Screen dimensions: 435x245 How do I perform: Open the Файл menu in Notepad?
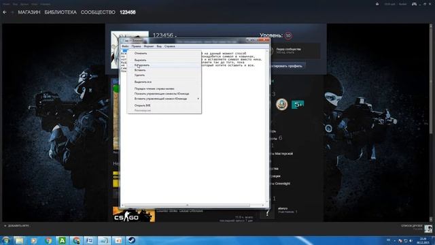pos(125,46)
